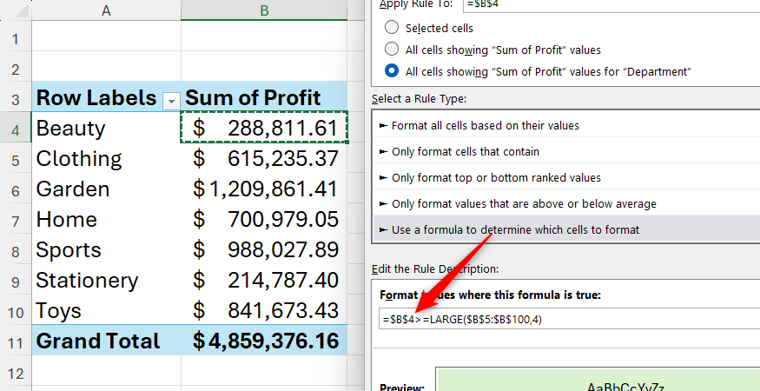This screenshot has width=760, height=391.
Task: Select 'Format all cells based on their values'
Action: (566, 126)
